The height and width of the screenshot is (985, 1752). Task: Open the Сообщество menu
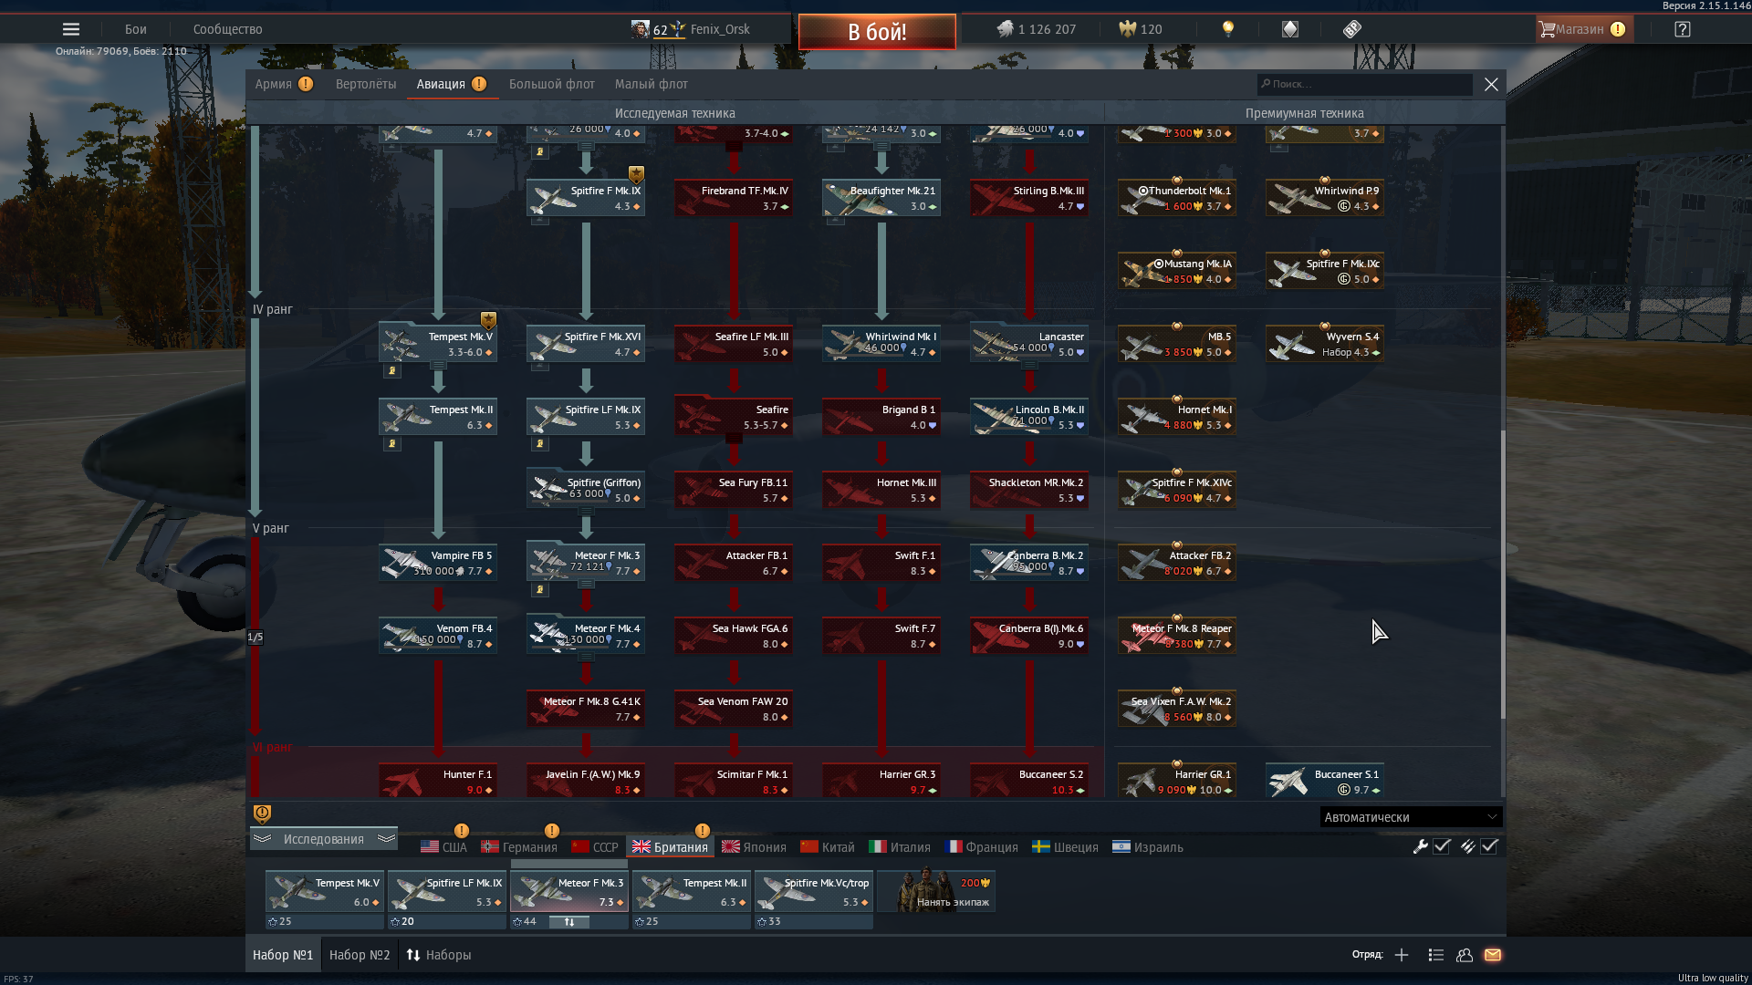tap(228, 29)
